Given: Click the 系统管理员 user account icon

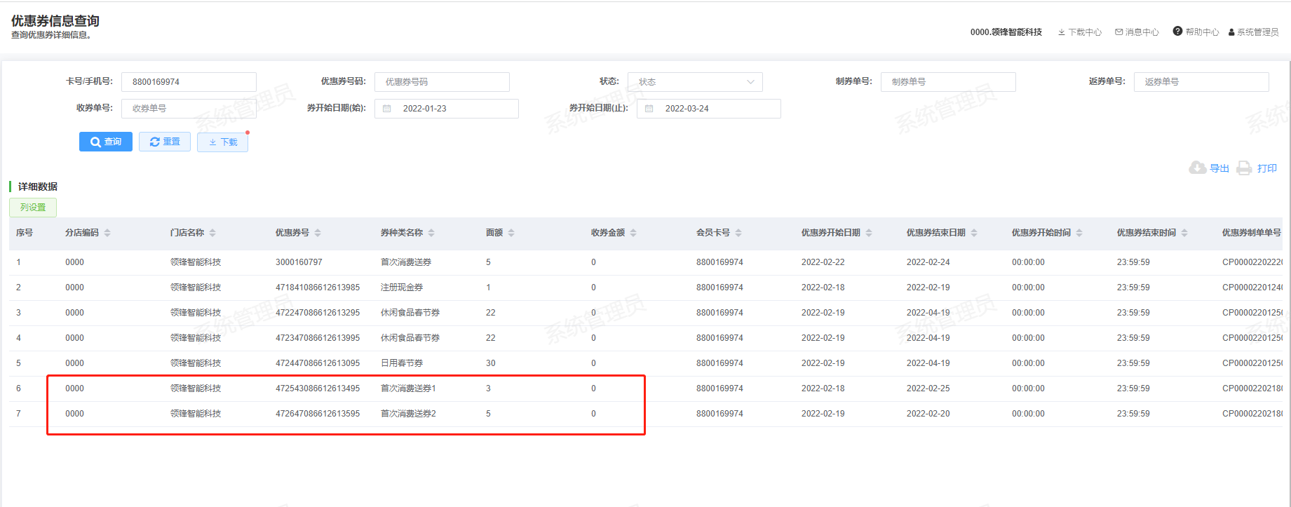Looking at the screenshot, I should [1231, 32].
